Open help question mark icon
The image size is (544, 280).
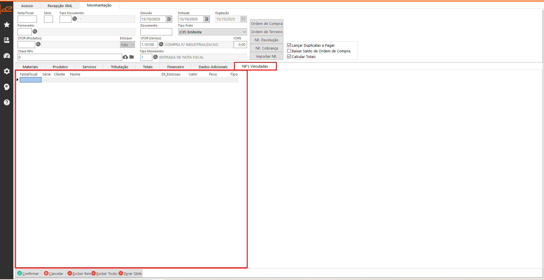point(7,102)
